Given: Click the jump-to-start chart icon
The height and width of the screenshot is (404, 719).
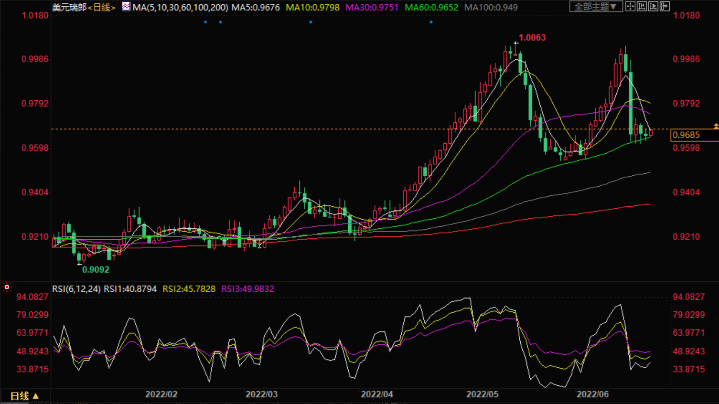Looking at the screenshot, I should (642, 6).
